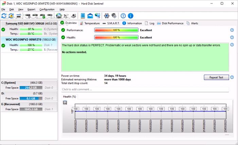Click the overview Health 100 % gradient bar
This screenshot has height=145, width=238.
coord(116,37)
